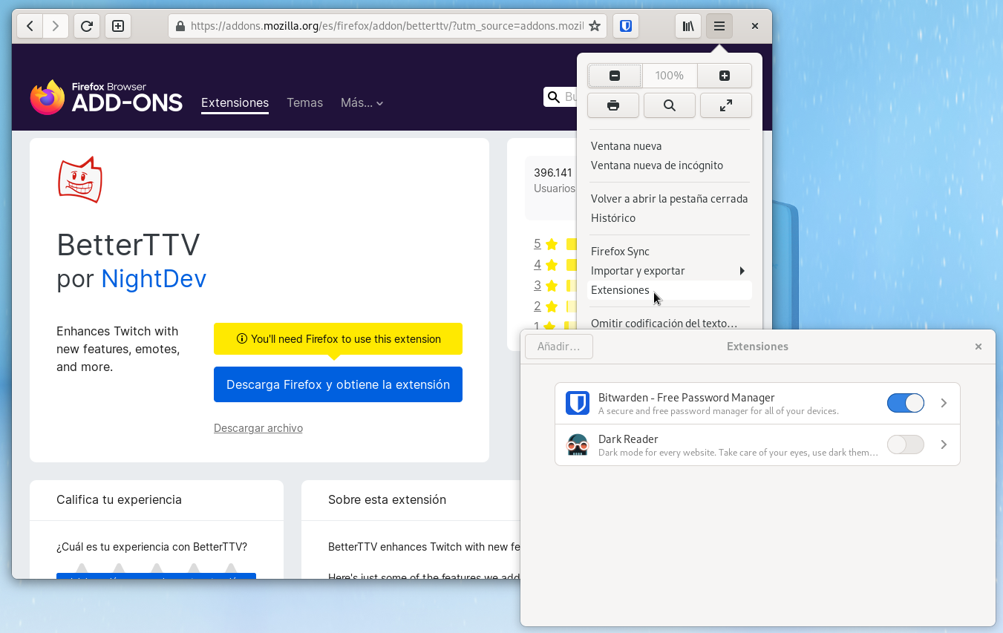Select Ventana nueva de incógnito
1003x633 pixels.
pyautogui.click(x=656, y=165)
